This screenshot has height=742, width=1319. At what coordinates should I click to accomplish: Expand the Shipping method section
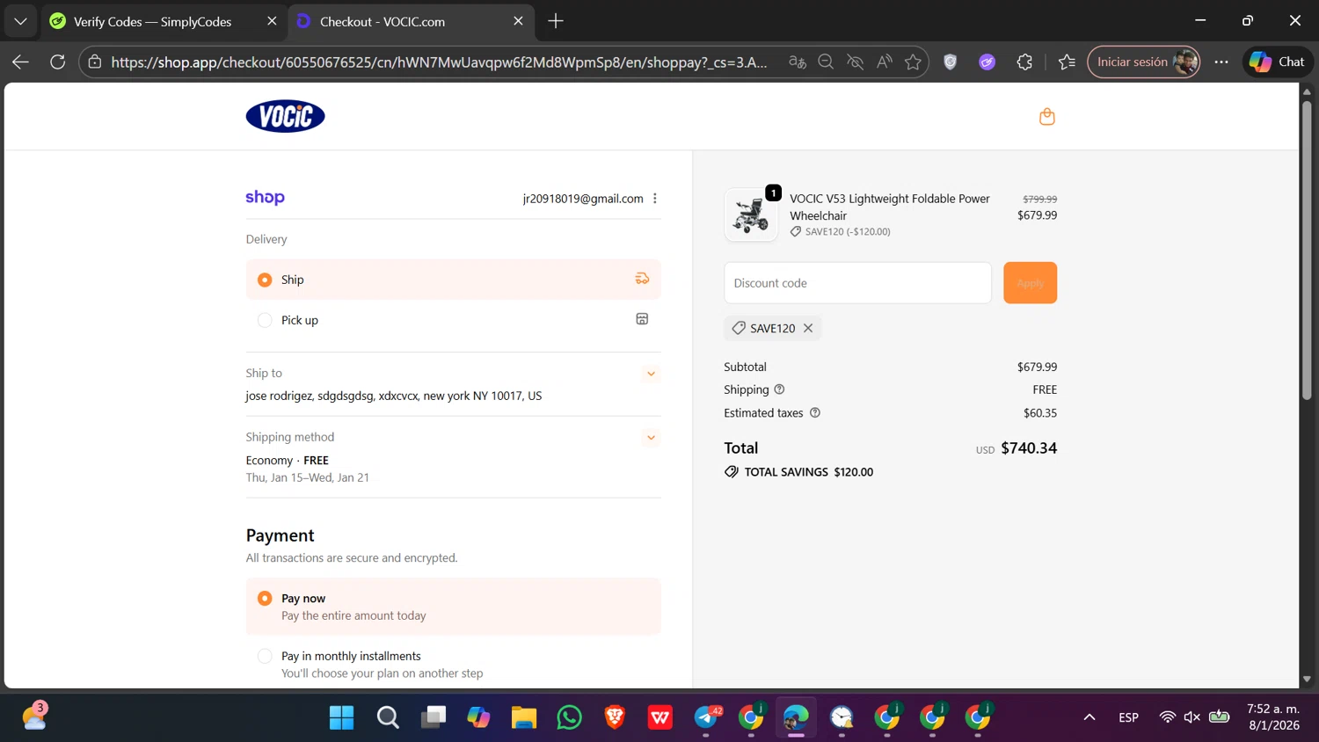pos(651,438)
